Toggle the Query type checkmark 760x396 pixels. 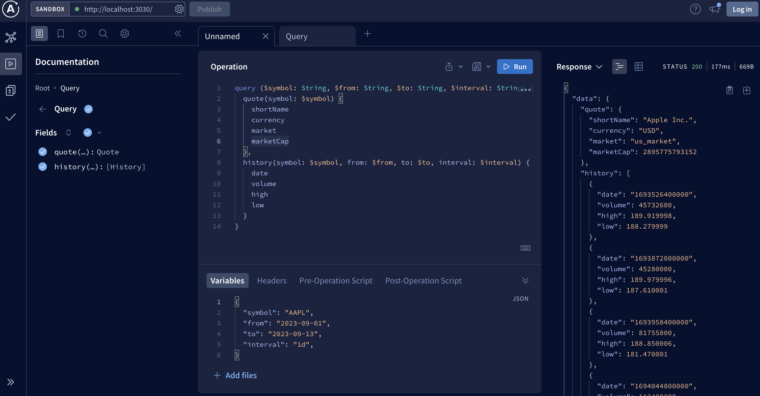(x=88, y=109)
